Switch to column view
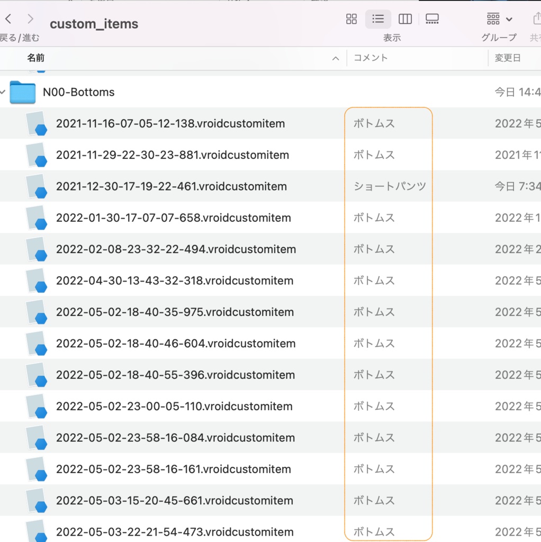The width and height of the screenshot is (541, 542). coord(405,19)
